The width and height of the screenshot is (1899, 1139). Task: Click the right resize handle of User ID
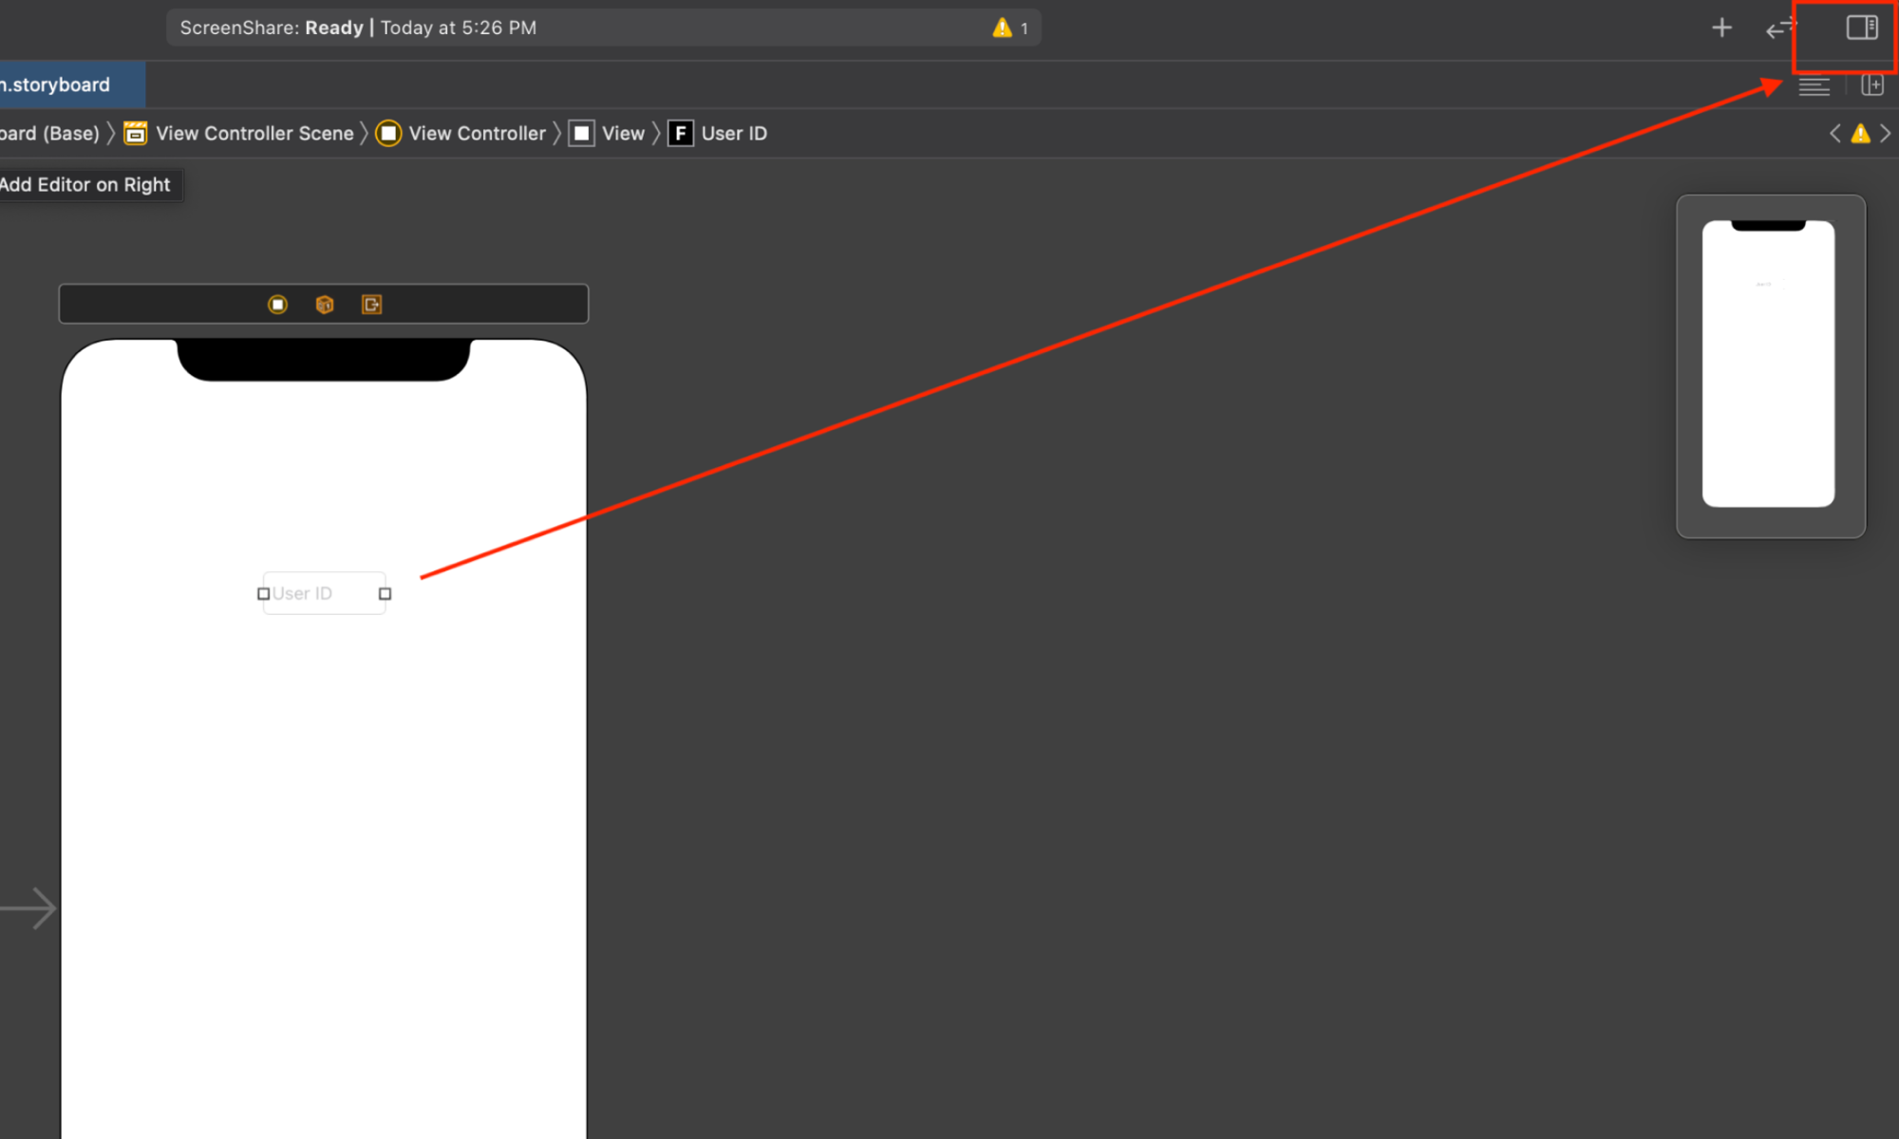[x=385, y=594]
